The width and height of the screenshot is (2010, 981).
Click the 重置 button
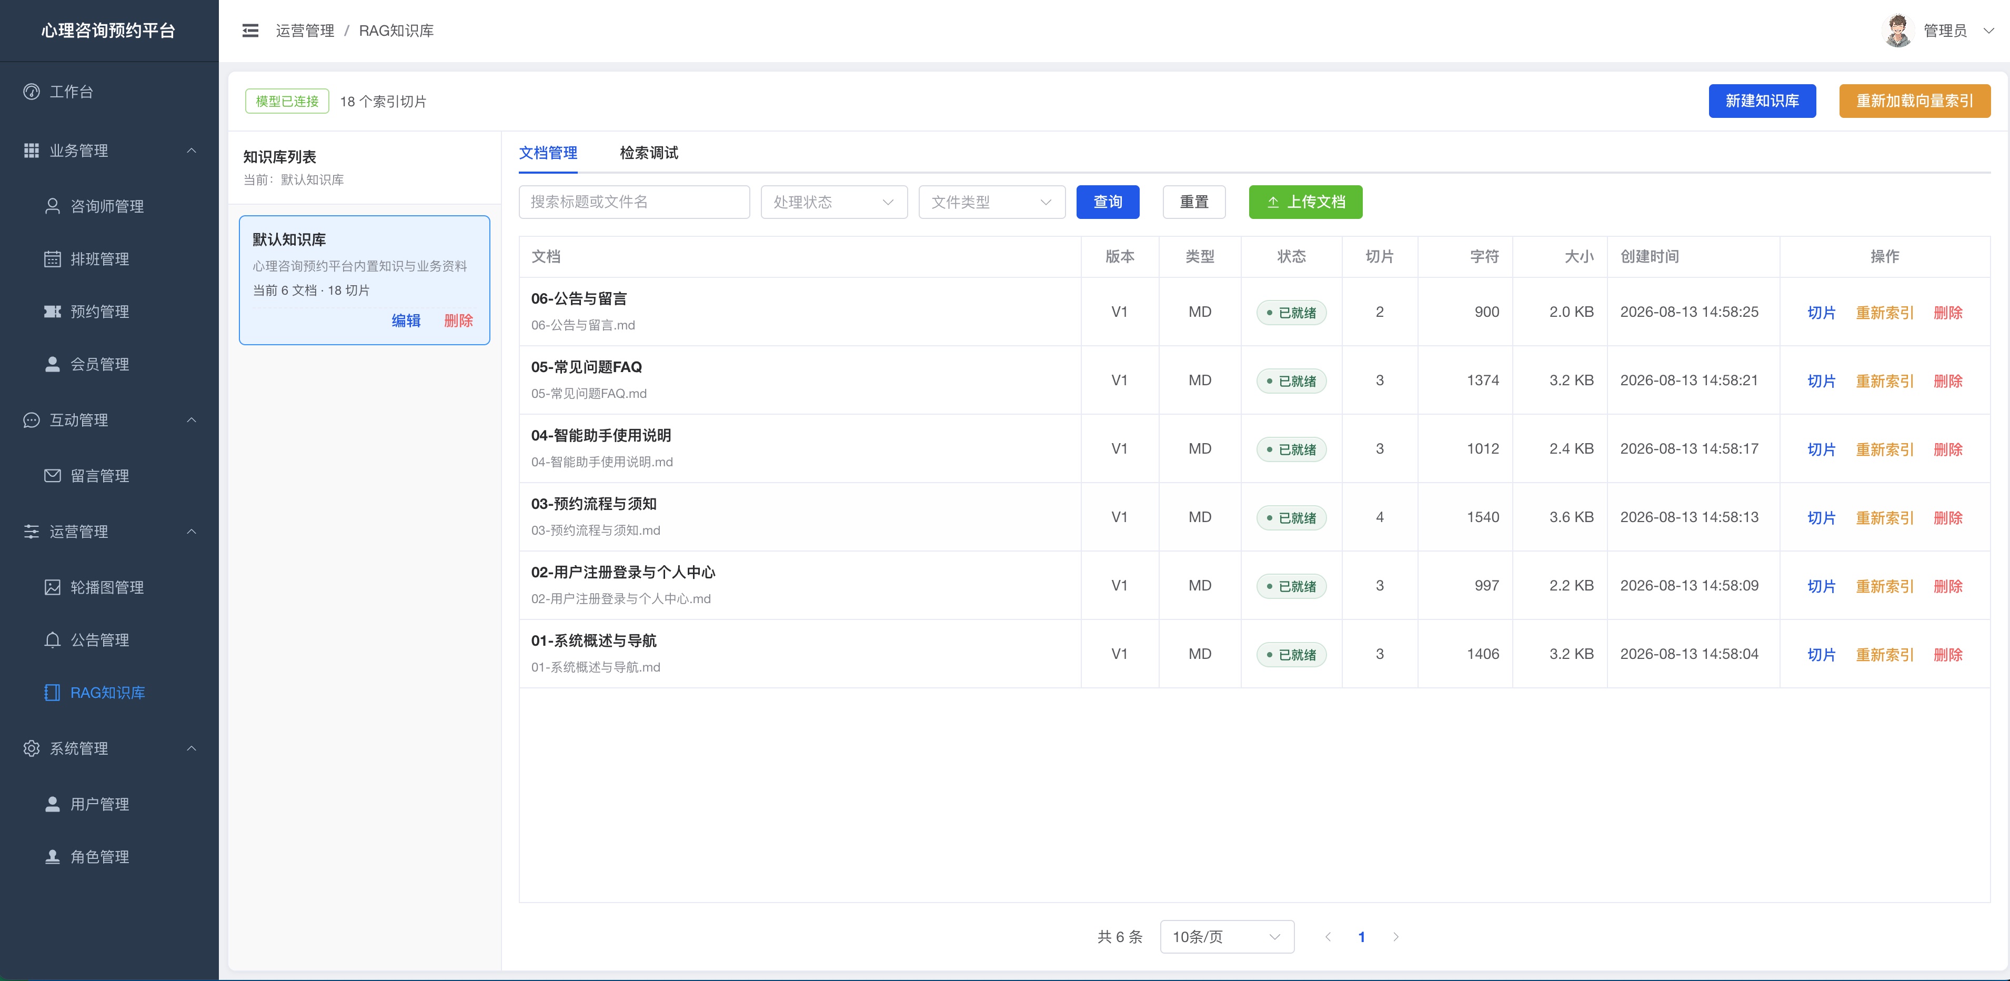click(x=1194, y=202)
